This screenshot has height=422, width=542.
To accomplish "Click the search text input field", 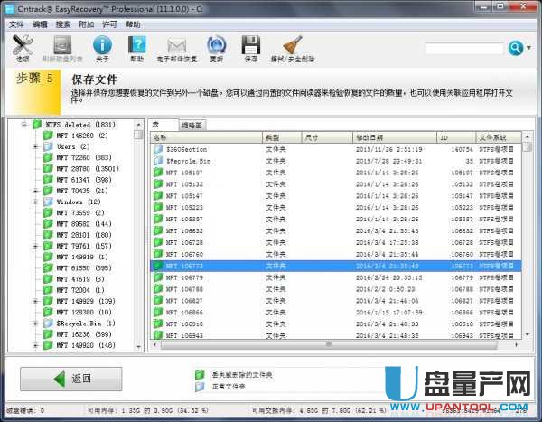I will tap(464, 48).
